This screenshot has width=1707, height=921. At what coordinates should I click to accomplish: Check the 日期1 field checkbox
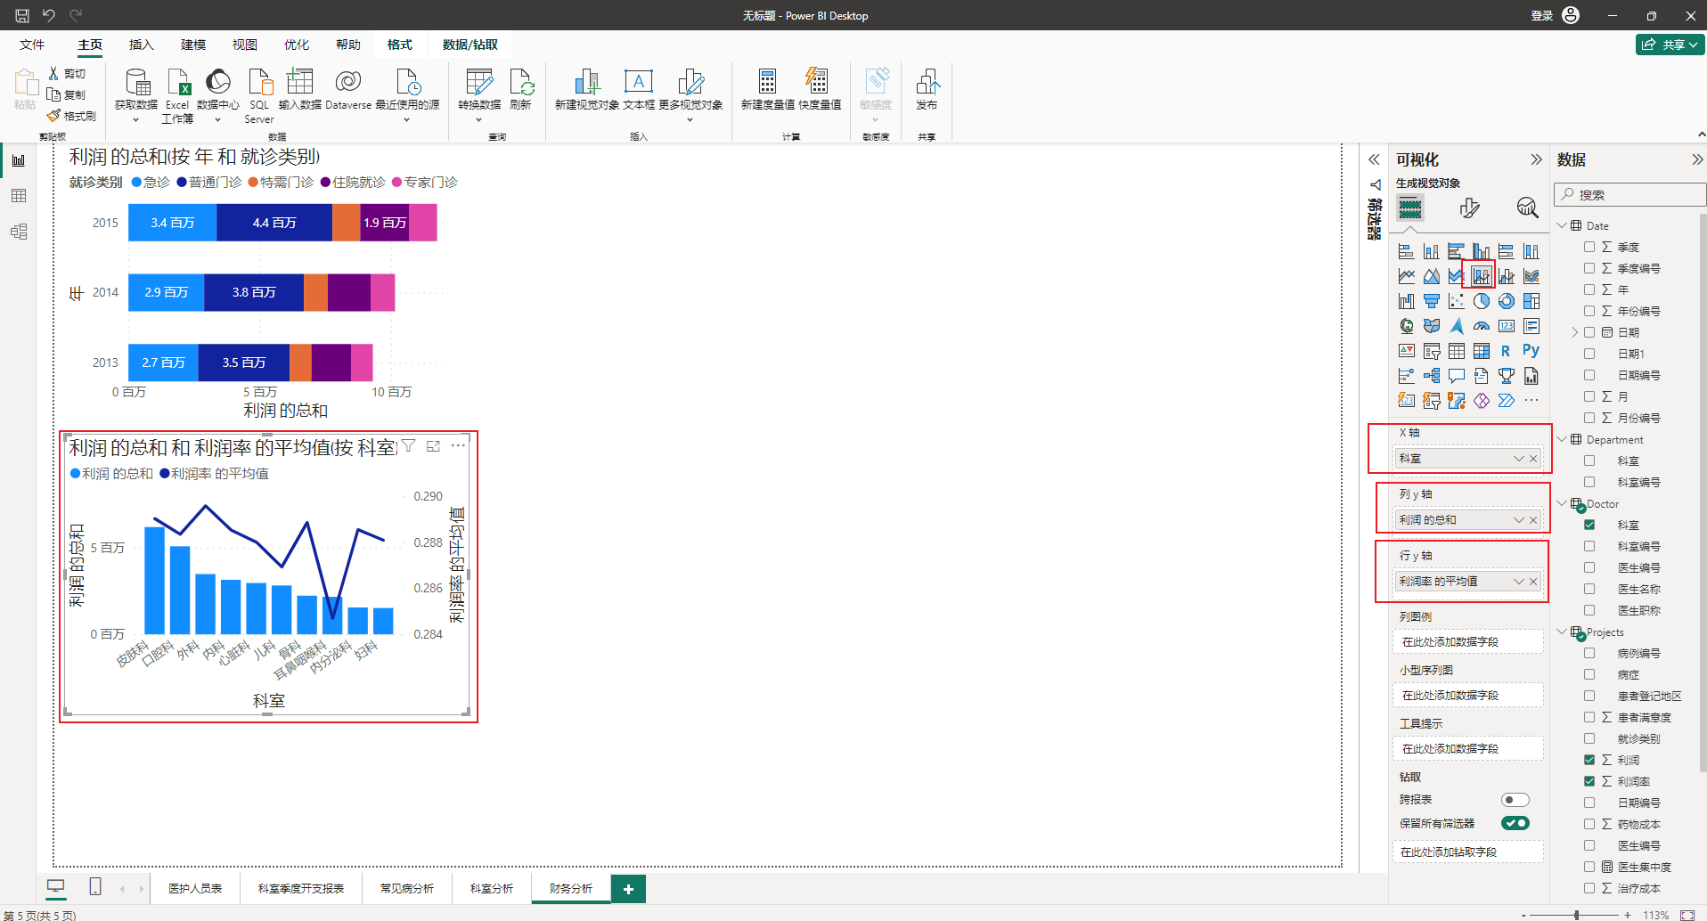click(1589, 354)
